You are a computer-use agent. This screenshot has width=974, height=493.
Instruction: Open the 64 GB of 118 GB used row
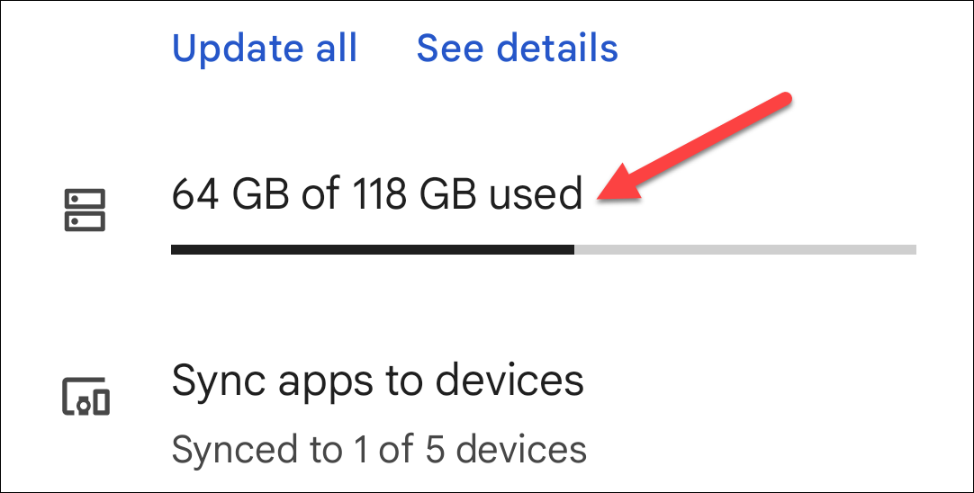376,194
